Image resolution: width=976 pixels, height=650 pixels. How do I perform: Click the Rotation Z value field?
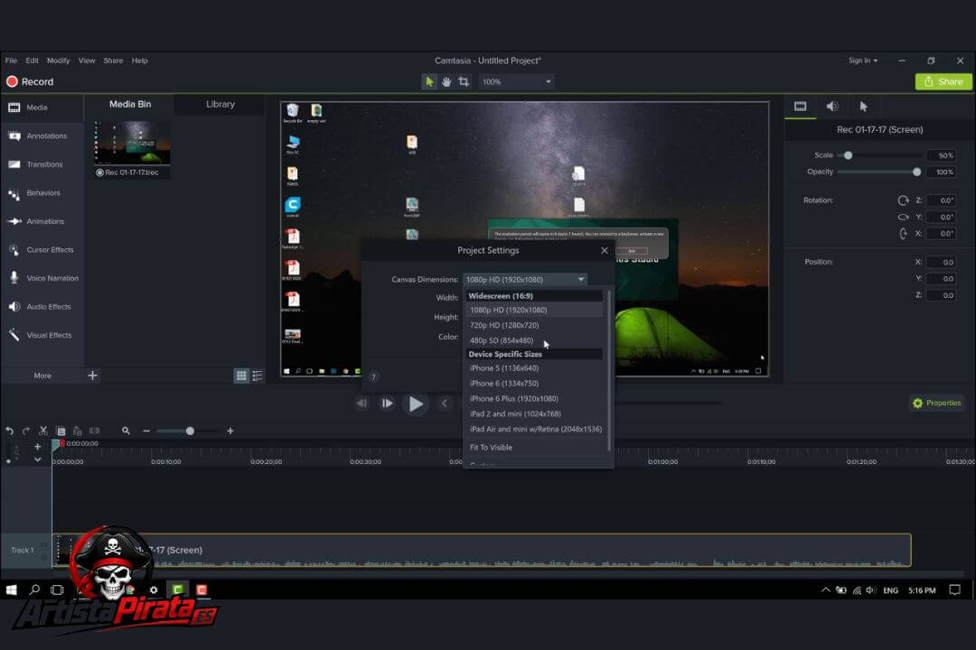(x=941, y=200)
